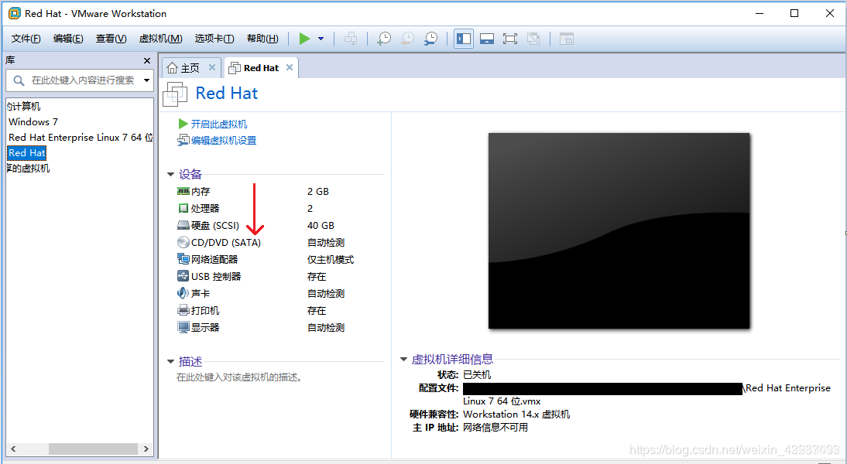Click the 已关机 status text
The width and height of the screenshot is (847, 464).
point(477,374)
